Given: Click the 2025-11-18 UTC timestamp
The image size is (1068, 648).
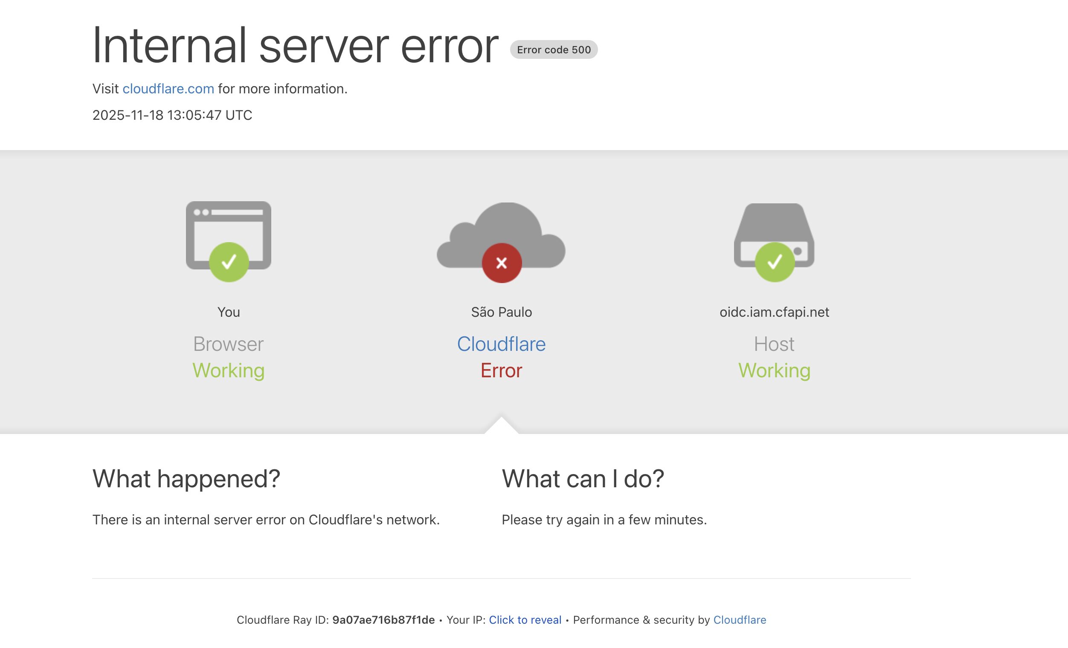Looking at the screenshot, I should click(172, 115).
